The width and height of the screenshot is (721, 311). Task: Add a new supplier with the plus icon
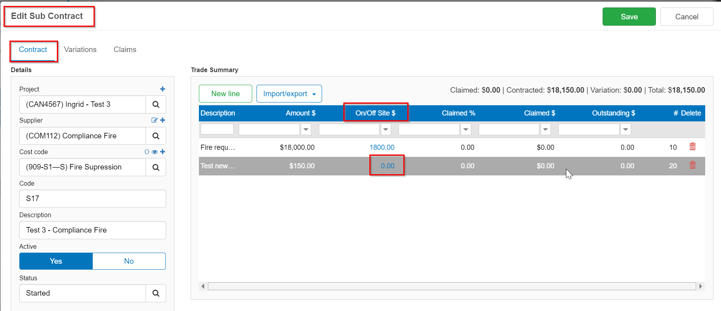click(x=163, y=120)
